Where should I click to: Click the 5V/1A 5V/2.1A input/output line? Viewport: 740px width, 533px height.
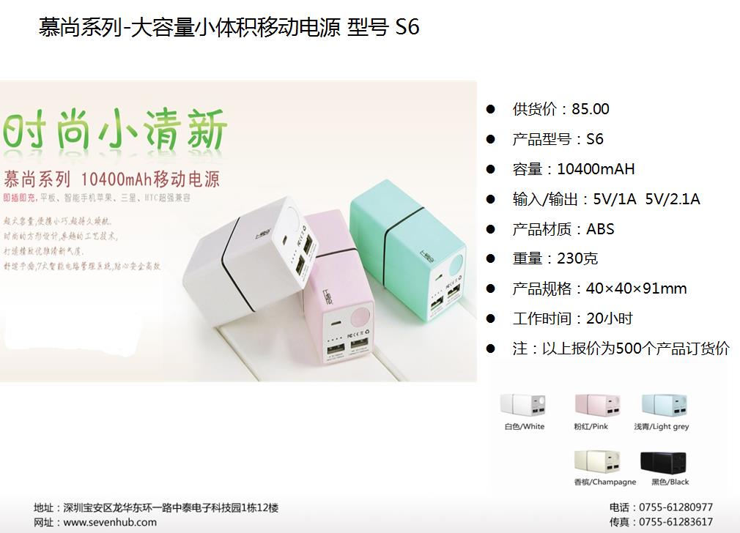(x=606, y=199)
